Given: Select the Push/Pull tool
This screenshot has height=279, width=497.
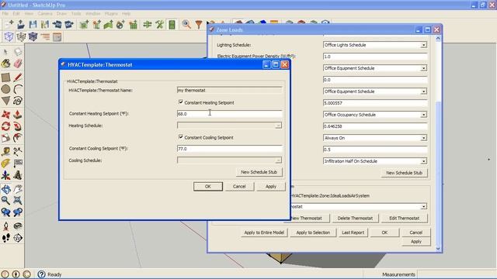Looking at the screenshot, I should (18, 115).
